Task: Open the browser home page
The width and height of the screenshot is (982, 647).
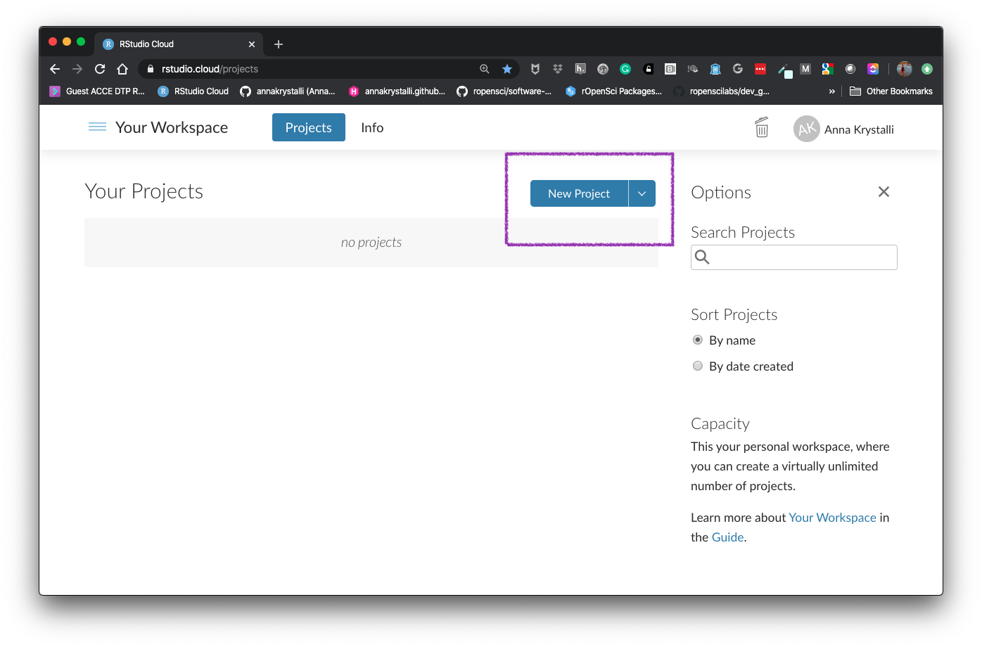Action: tap(122, 69)
